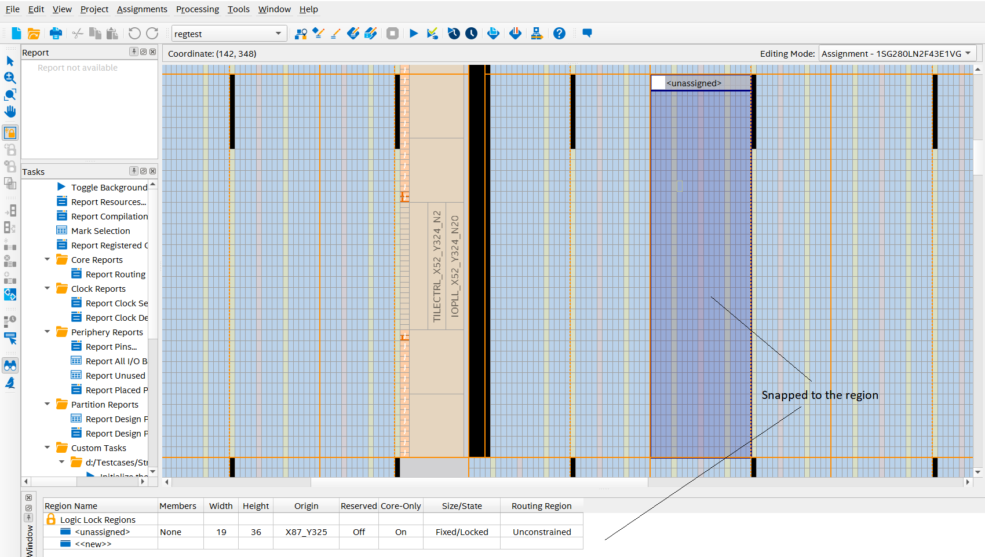
Task: Click the create Logic Lock region tool
Action: click(10, 133)
